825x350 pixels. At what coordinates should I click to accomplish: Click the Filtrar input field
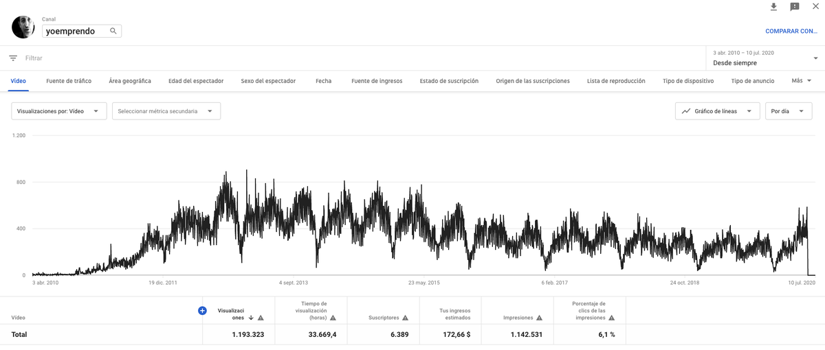pos(357,58)
